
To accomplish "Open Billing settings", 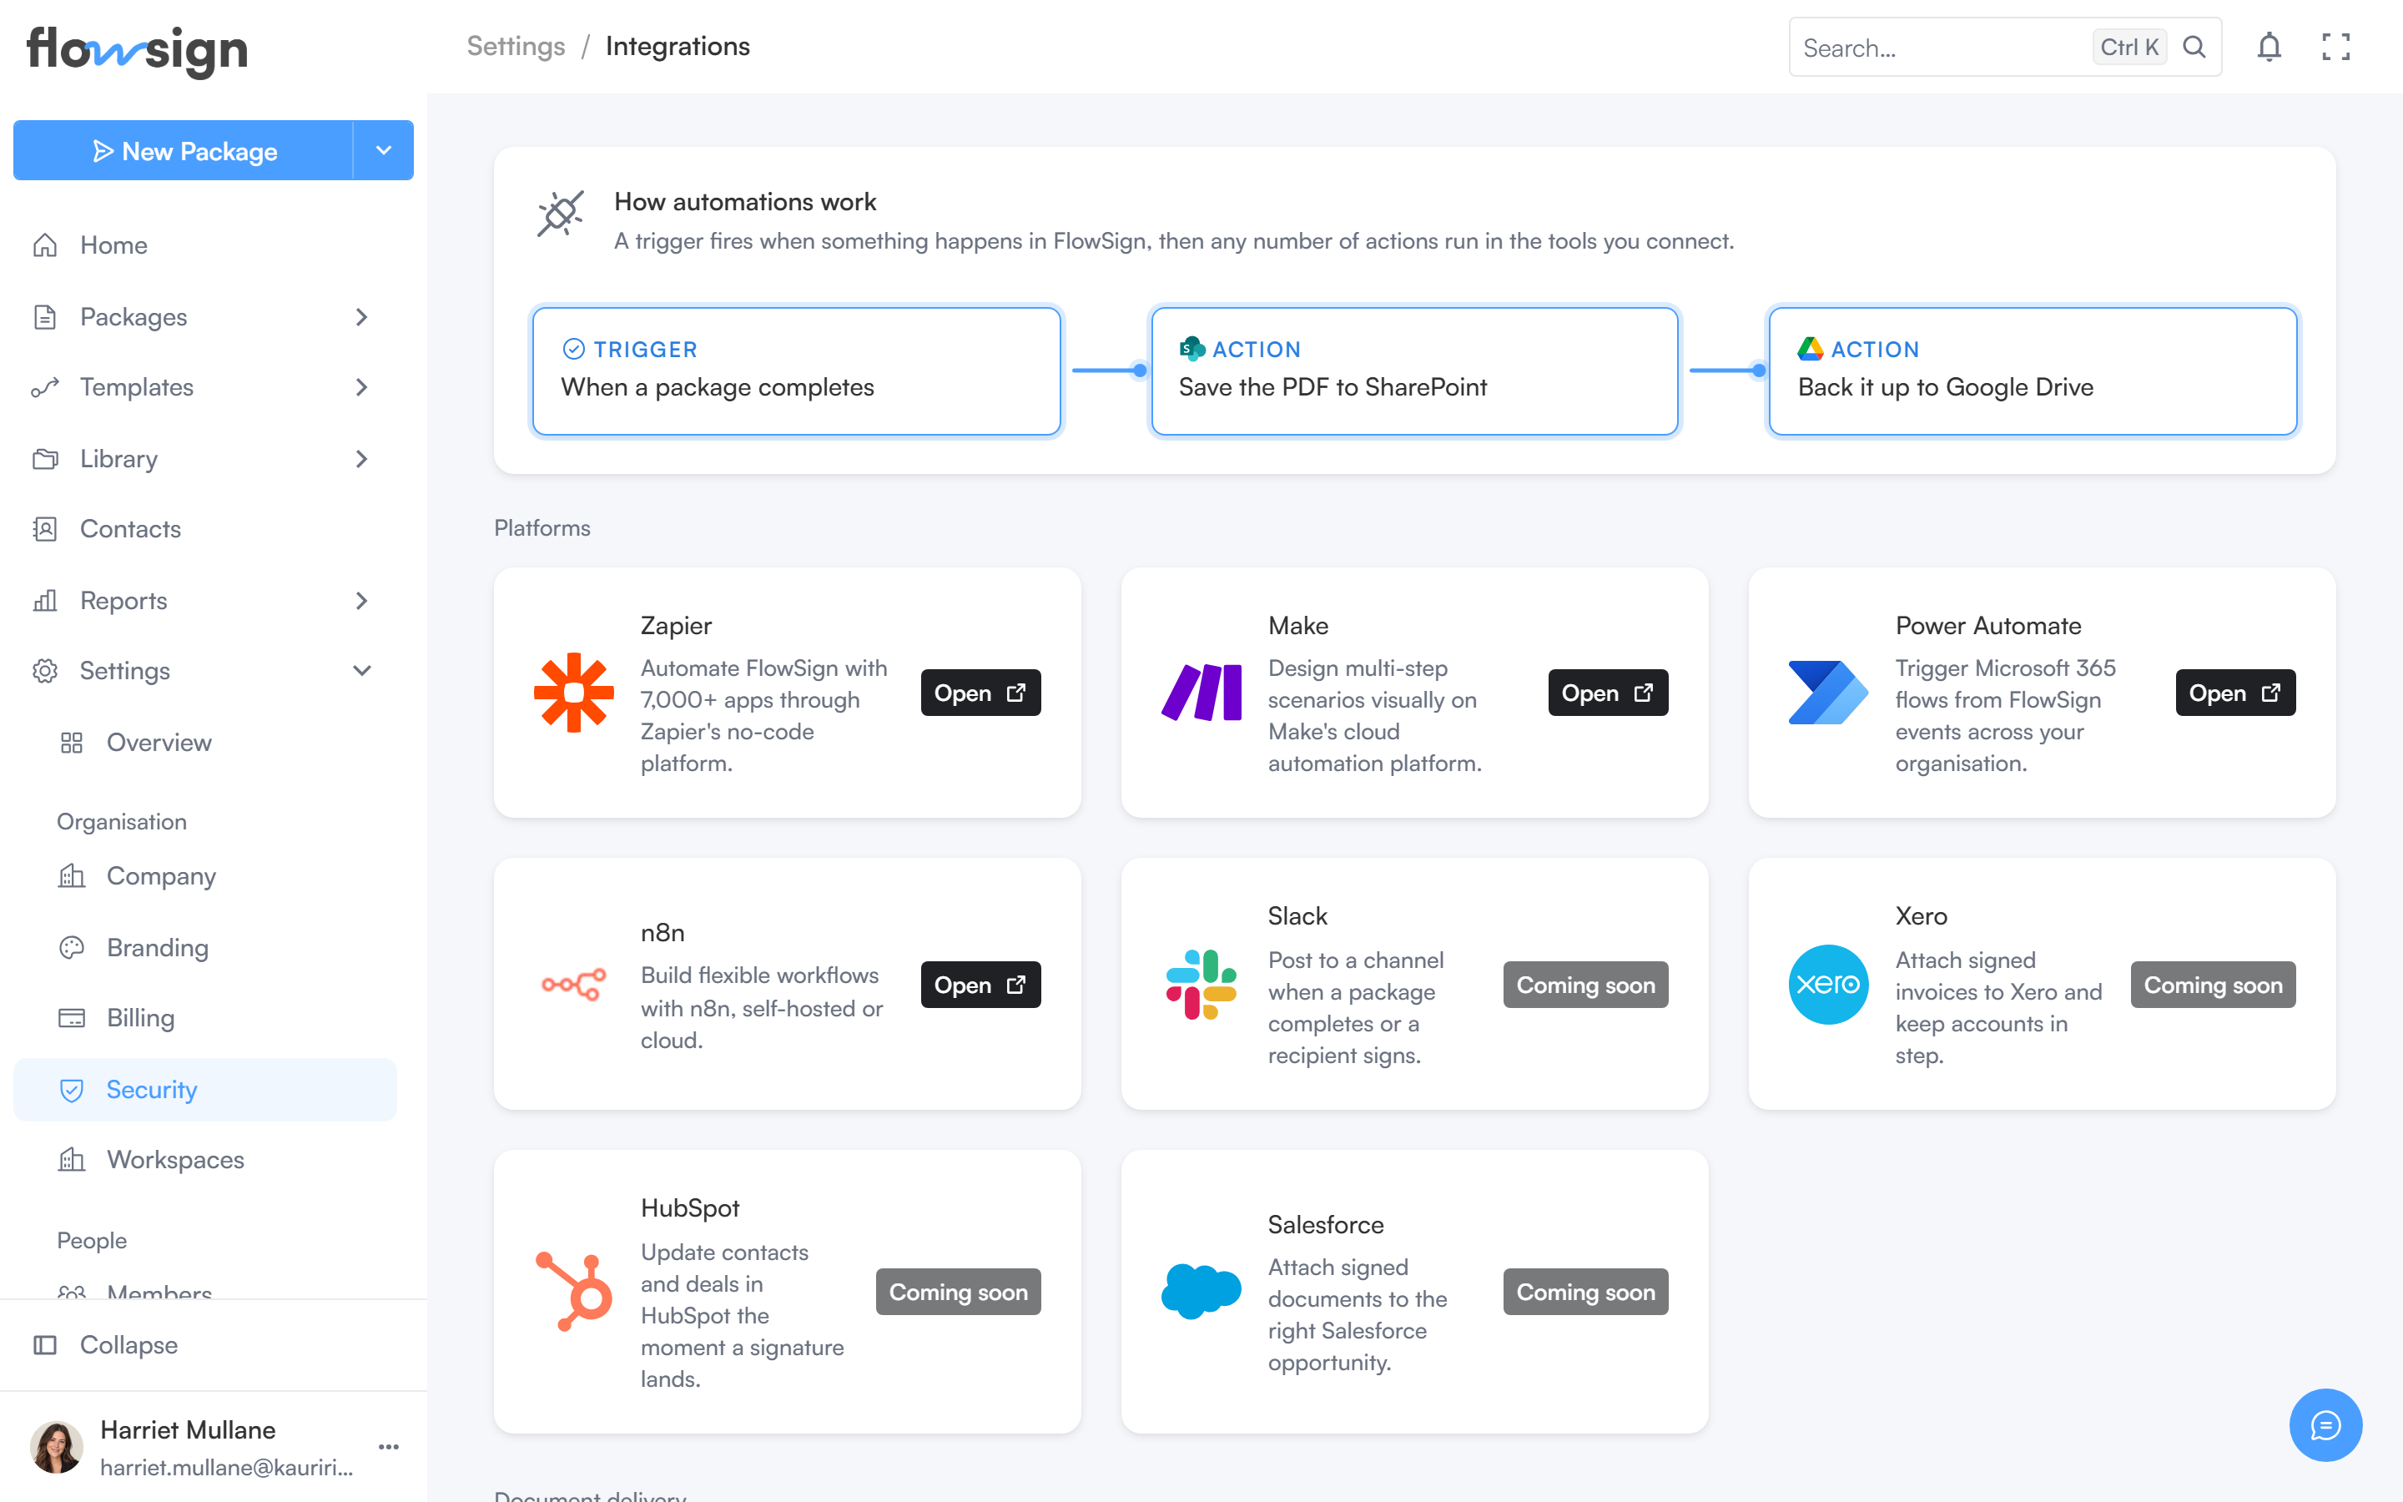I will point(205,1018).
